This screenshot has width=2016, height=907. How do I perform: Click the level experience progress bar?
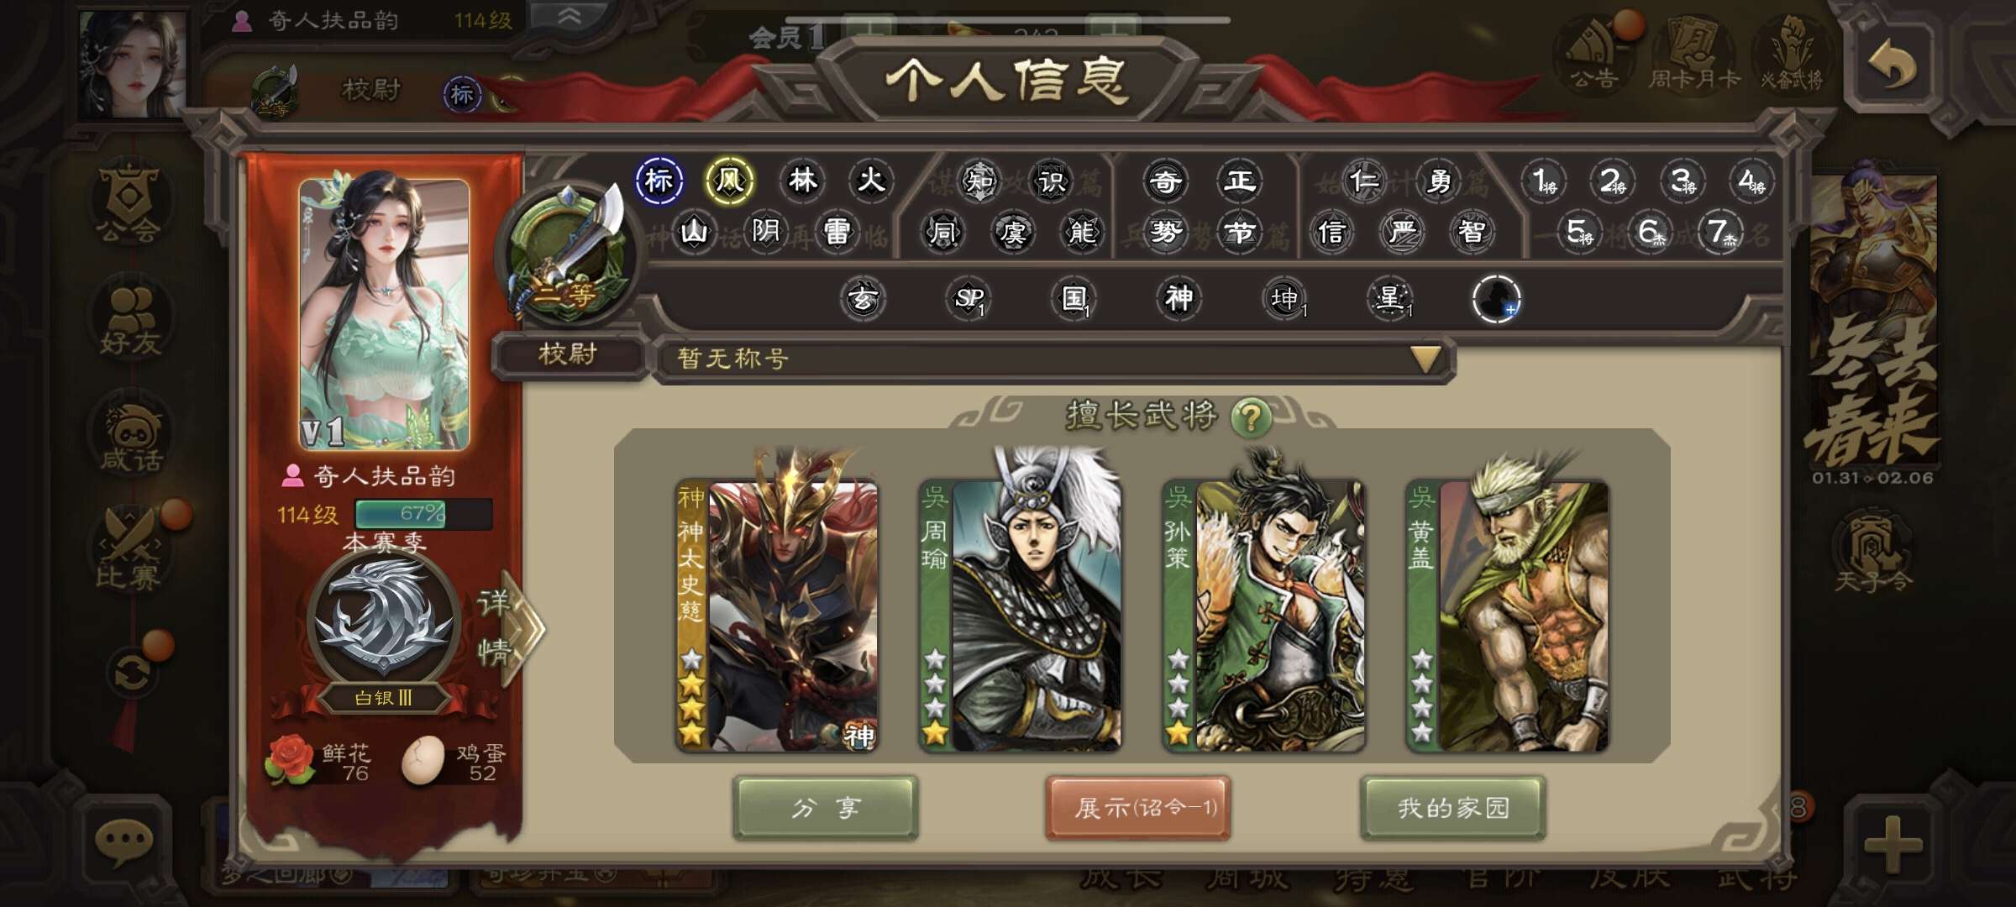(423, 514)
